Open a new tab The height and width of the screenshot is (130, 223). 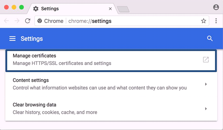coord(123,9)
